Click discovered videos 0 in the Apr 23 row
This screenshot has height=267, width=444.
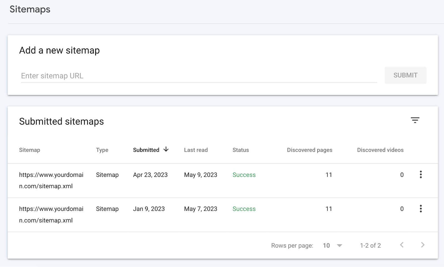coord(402,175)
